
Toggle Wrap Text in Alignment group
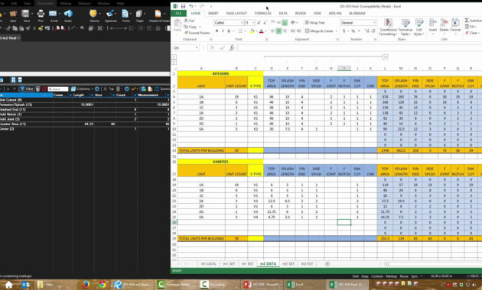[314, 23]
